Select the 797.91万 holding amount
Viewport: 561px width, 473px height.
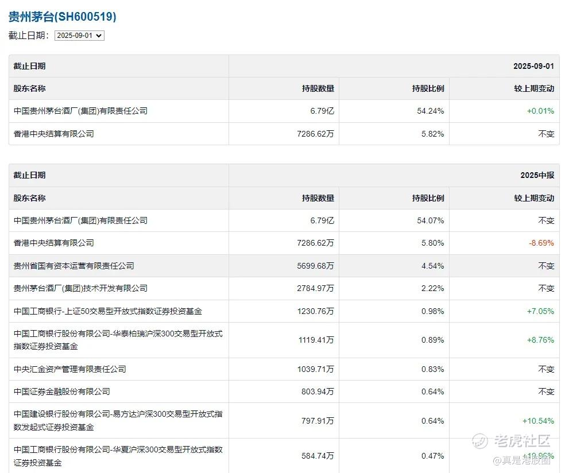coord(318,421)
